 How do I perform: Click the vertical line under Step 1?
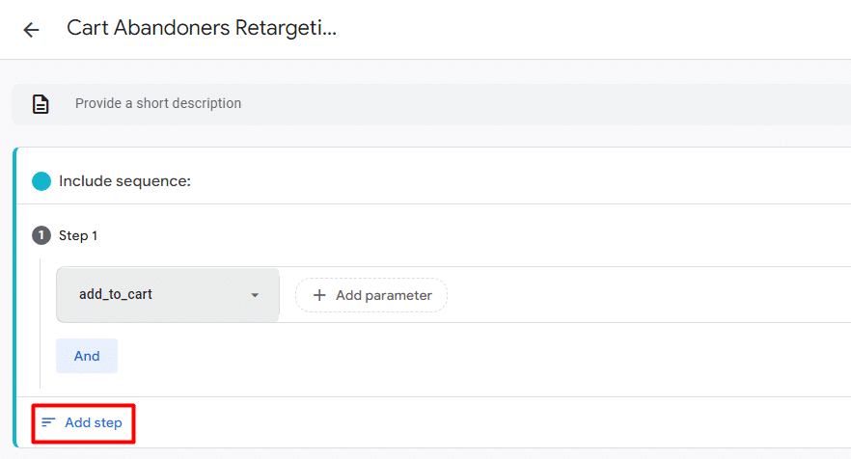41,318
